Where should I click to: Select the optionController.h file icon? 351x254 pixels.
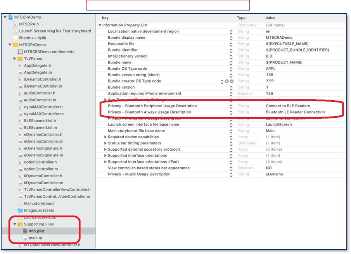point(20,162)
